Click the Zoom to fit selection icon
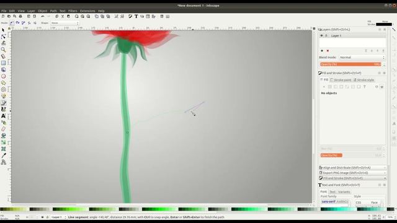 pos(76,17)
